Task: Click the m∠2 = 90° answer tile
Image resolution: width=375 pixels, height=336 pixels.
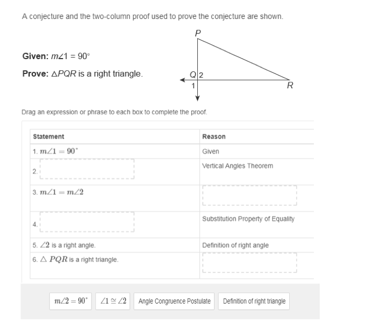Action: [x=71, y=301]
